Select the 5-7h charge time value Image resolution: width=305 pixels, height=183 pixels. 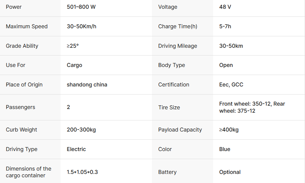tap(225, 27)
